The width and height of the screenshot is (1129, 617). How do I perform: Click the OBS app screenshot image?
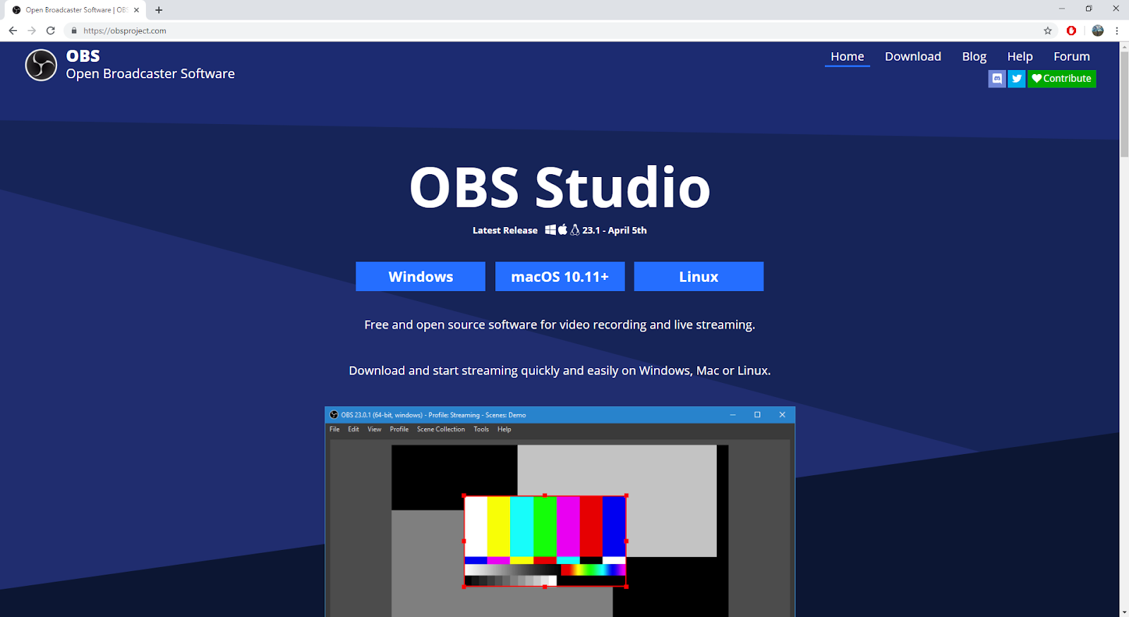pyautogui.click(x=560, y=512)
